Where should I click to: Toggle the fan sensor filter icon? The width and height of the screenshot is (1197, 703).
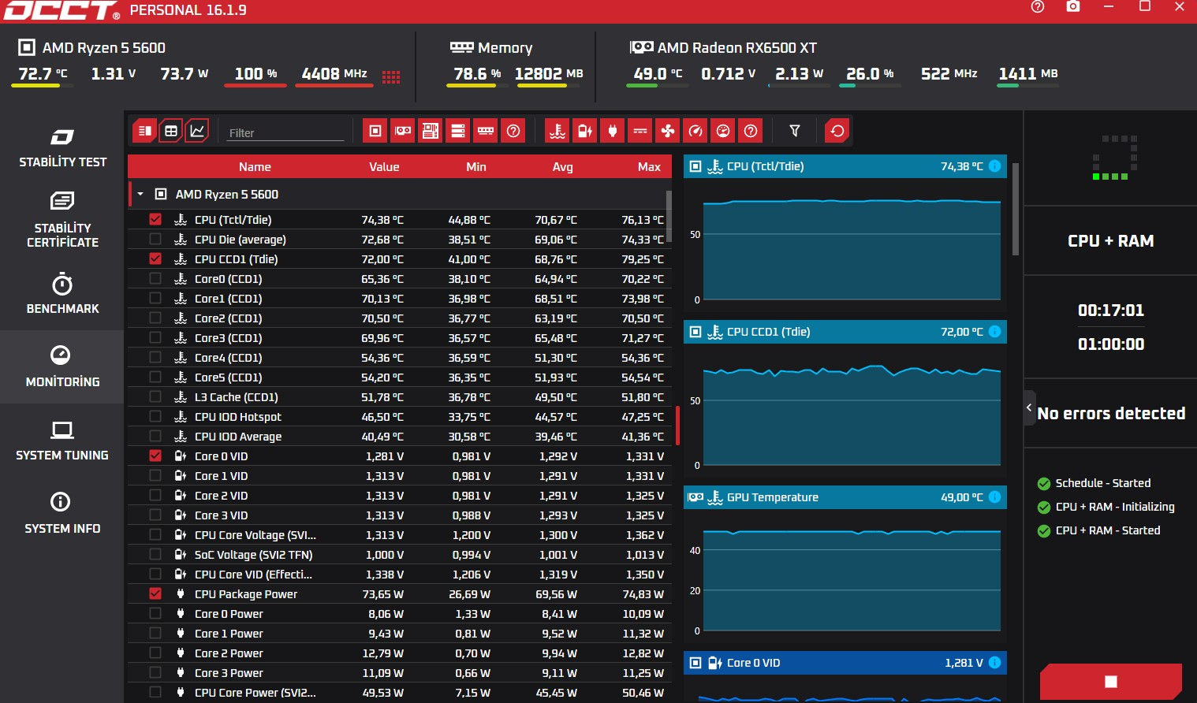(x=668, y=131)
